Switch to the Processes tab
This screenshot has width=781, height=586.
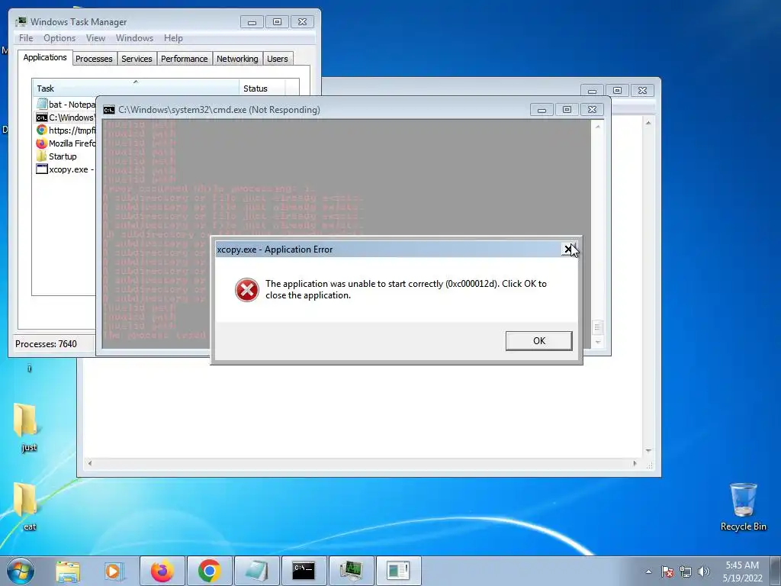(94, 59)
